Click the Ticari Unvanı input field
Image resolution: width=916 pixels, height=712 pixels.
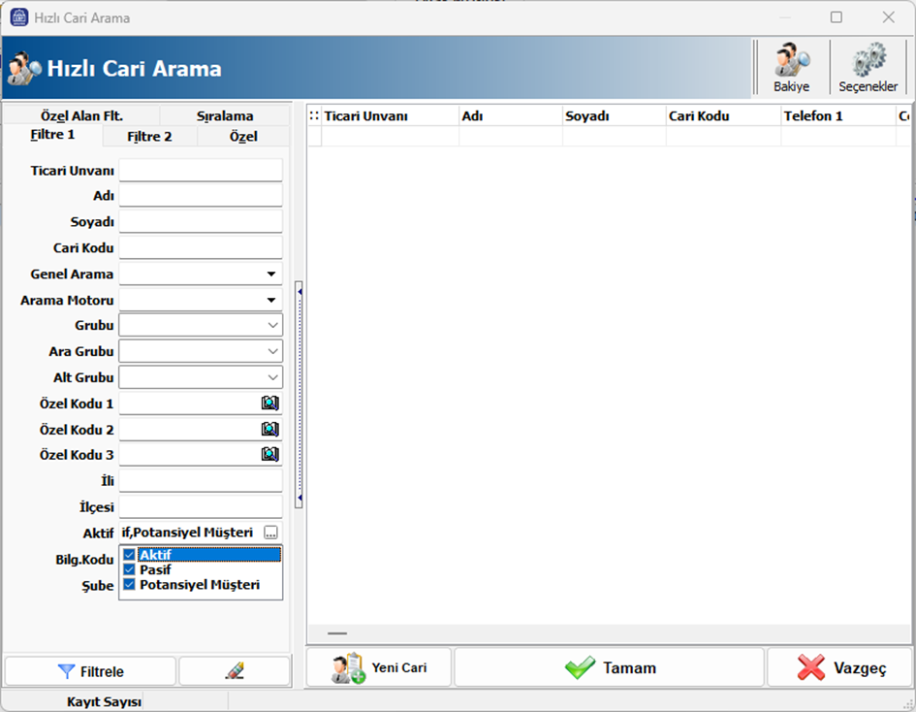click(201, 171)
